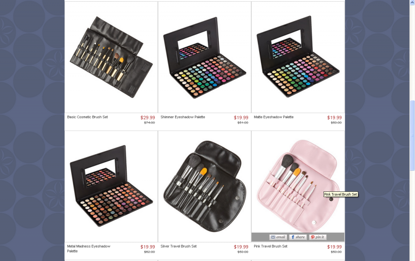This screenshot has height=261, width=415.
Task: Click the email share button
Action: [x=278, y=237]
